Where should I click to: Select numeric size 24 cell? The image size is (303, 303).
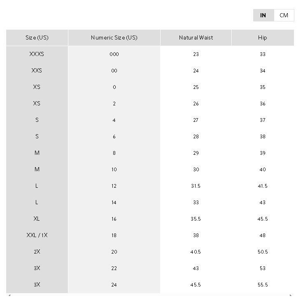pyautogui.click(x=114, y=284)
